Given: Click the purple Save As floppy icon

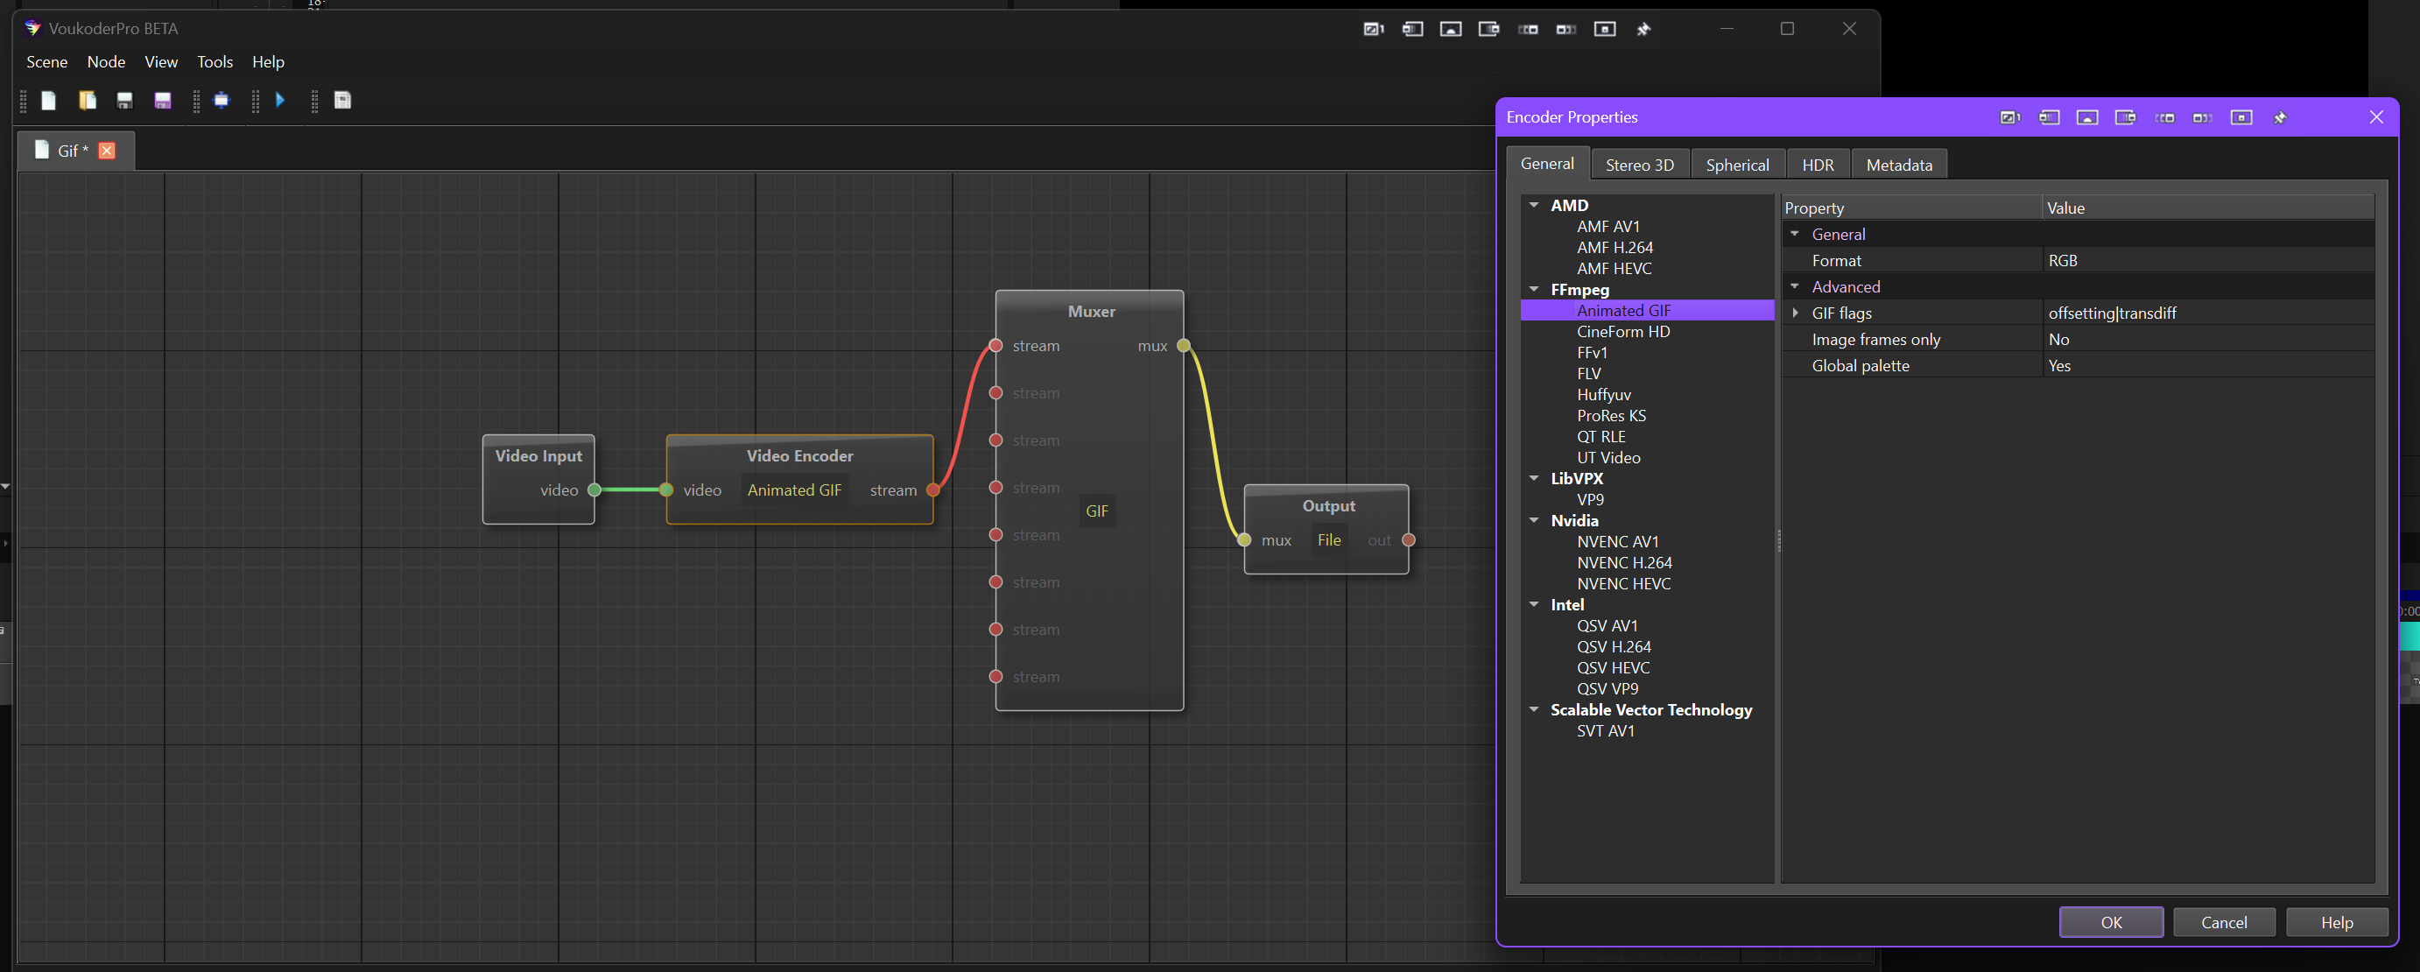Looking at the screenshot, I should pyautogui.click(x=163, y=101).
